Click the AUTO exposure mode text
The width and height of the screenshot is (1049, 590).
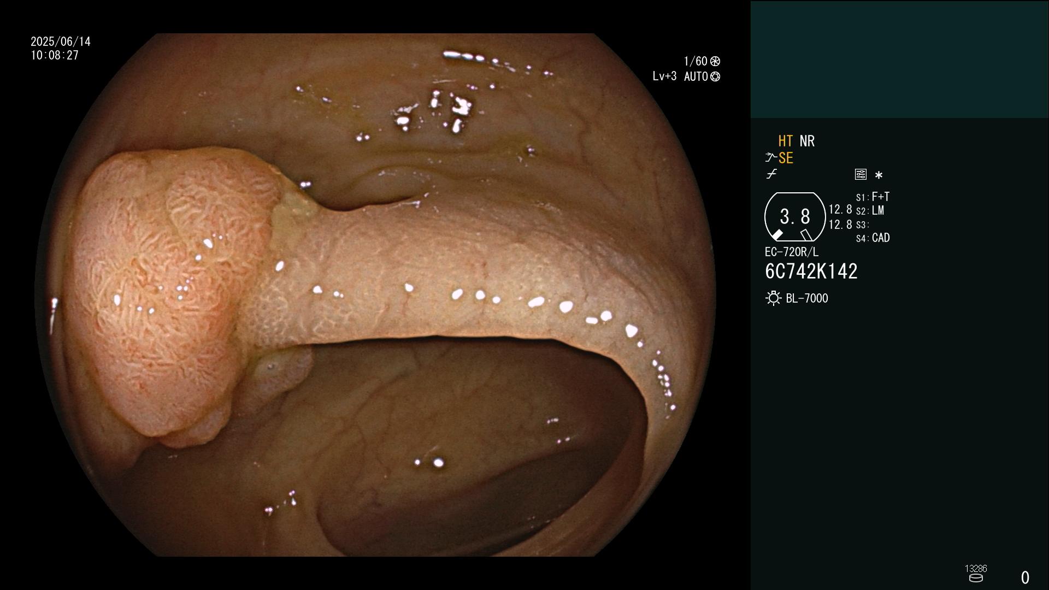point(696,76)
